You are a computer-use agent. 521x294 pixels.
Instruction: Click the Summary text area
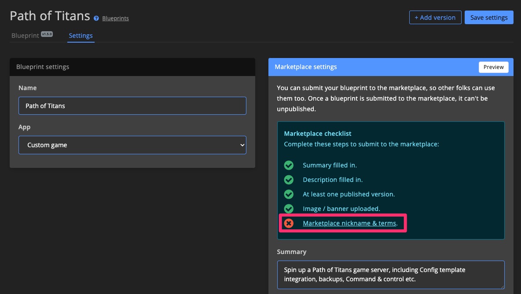[x=391, y=274]
